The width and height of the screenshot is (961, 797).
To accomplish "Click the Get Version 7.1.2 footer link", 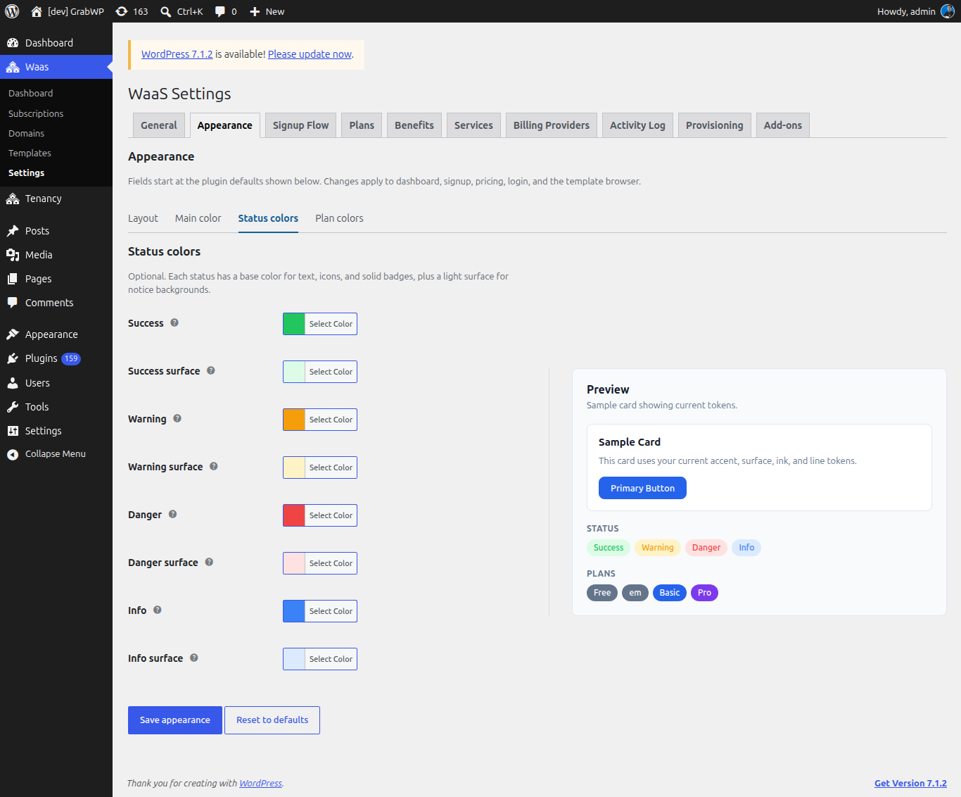I will [910, 783].
